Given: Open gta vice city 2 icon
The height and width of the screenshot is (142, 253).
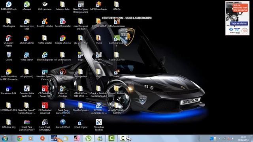Looking at the screenshot, I should tap(81, 39).
